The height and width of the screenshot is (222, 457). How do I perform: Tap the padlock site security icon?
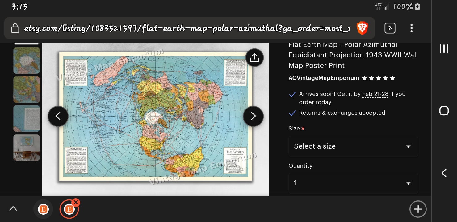15,28
